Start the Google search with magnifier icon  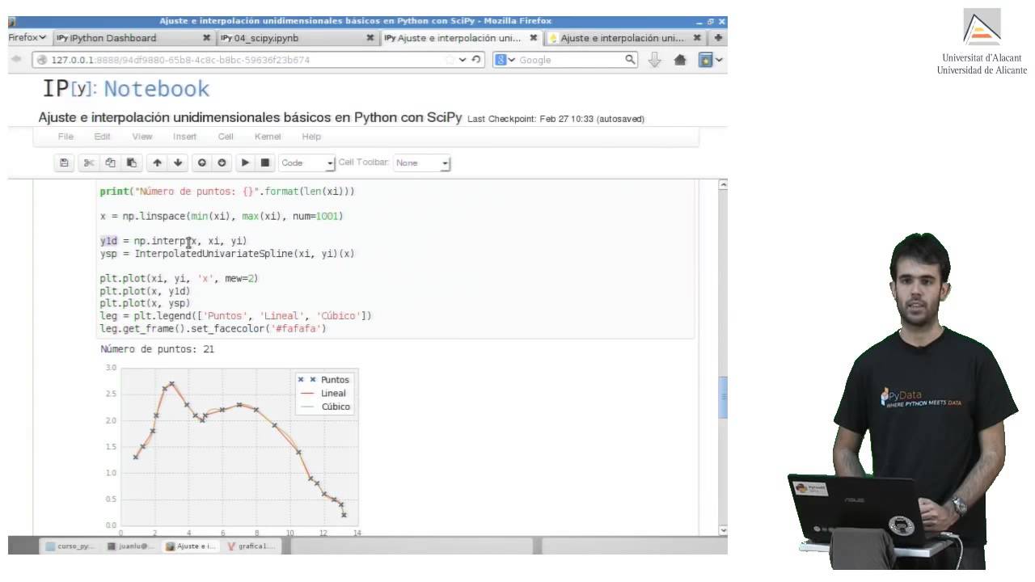click(x=631, y=59)
